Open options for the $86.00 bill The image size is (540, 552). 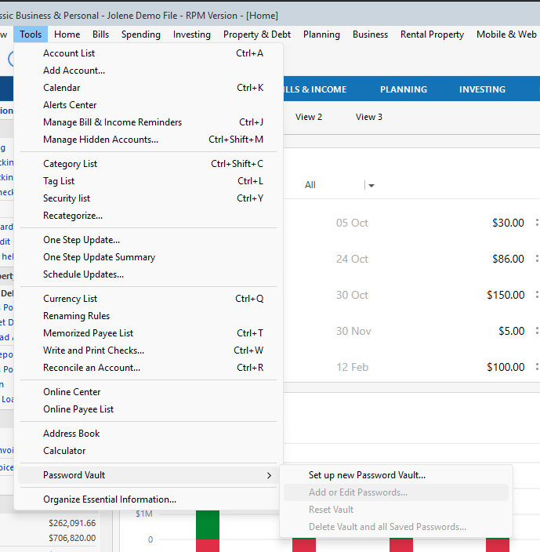pyautogui.click(x=537, y=259)
